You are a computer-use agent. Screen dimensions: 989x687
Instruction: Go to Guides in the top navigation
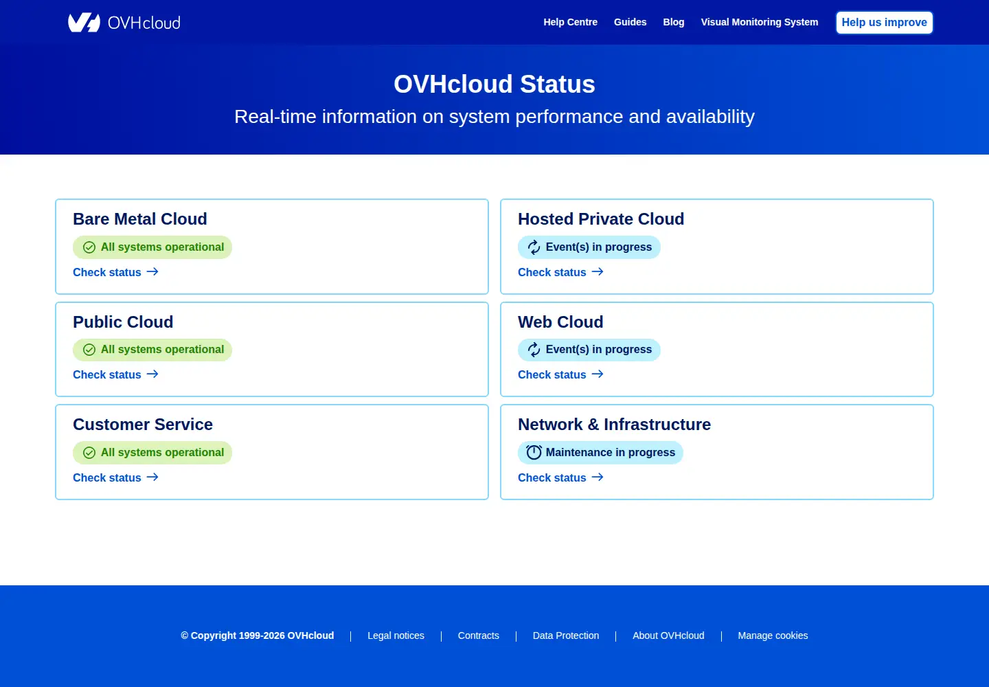coord(630,22)
